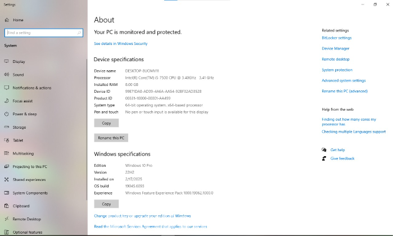Open Checking multiple Languages support link
The height and width of the screenshot is (236, 393).
pos(354,131)
